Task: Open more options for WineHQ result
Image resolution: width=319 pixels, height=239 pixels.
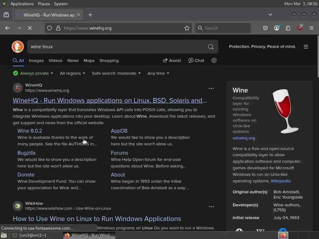Action: click(211, 88)
